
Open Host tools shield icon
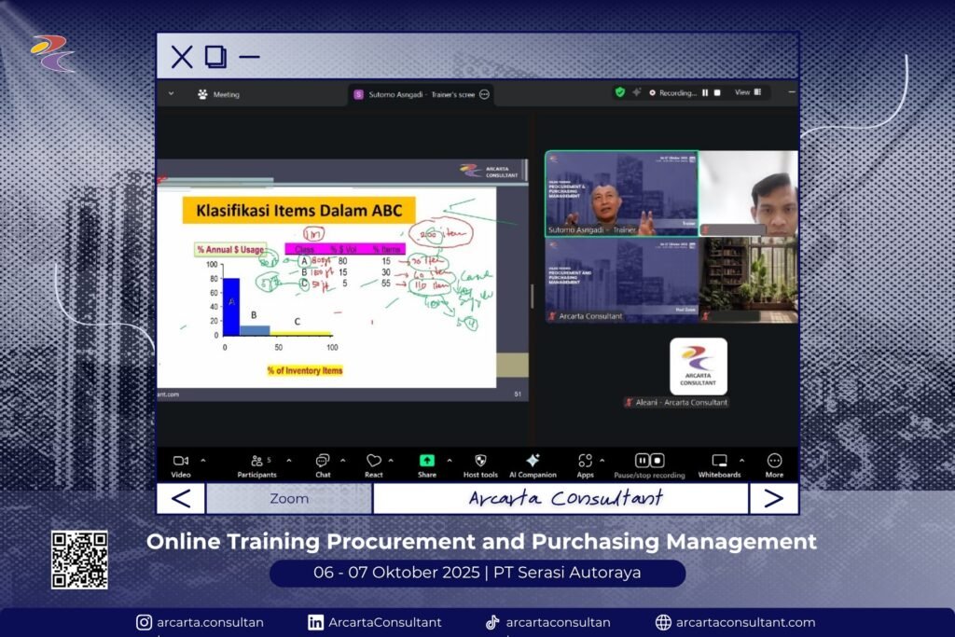[480, 461]
